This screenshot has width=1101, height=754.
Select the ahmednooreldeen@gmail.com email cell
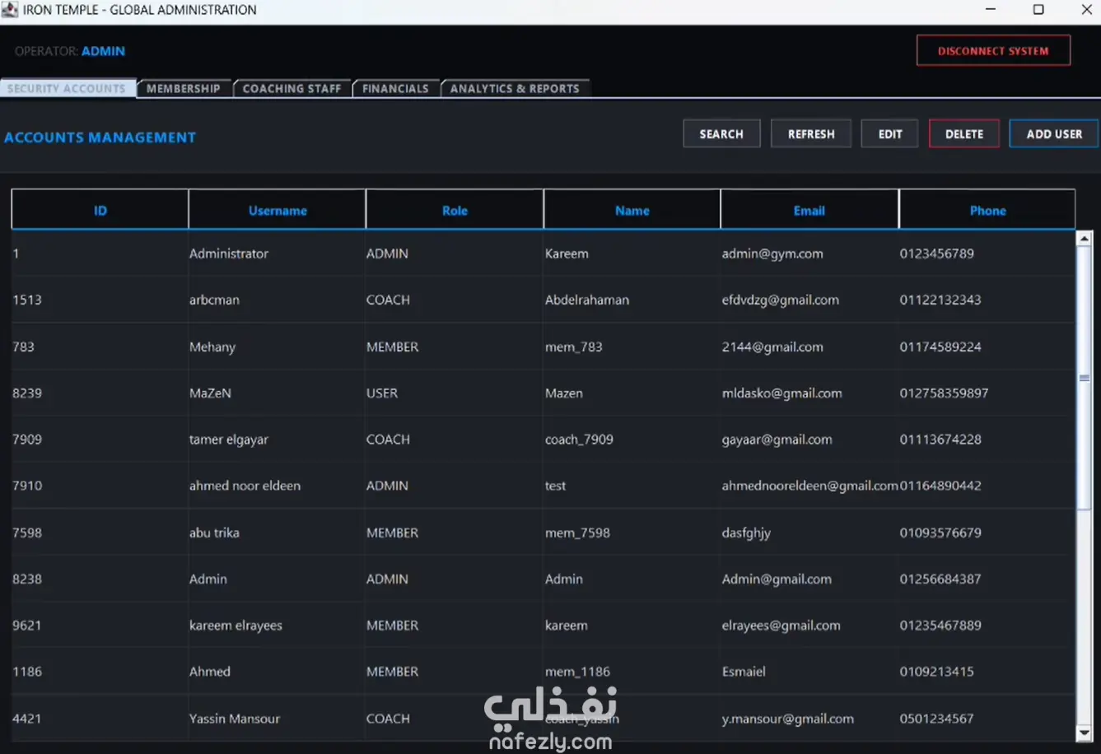tap(809, 486)
